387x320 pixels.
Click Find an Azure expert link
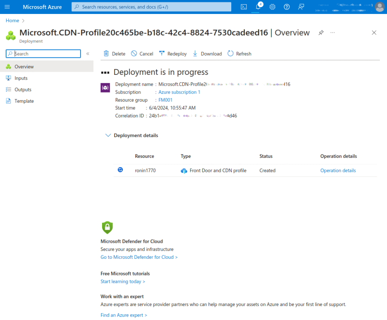click(124, 315)
